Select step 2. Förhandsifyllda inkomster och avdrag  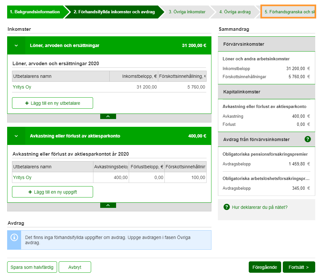point(114,12)
